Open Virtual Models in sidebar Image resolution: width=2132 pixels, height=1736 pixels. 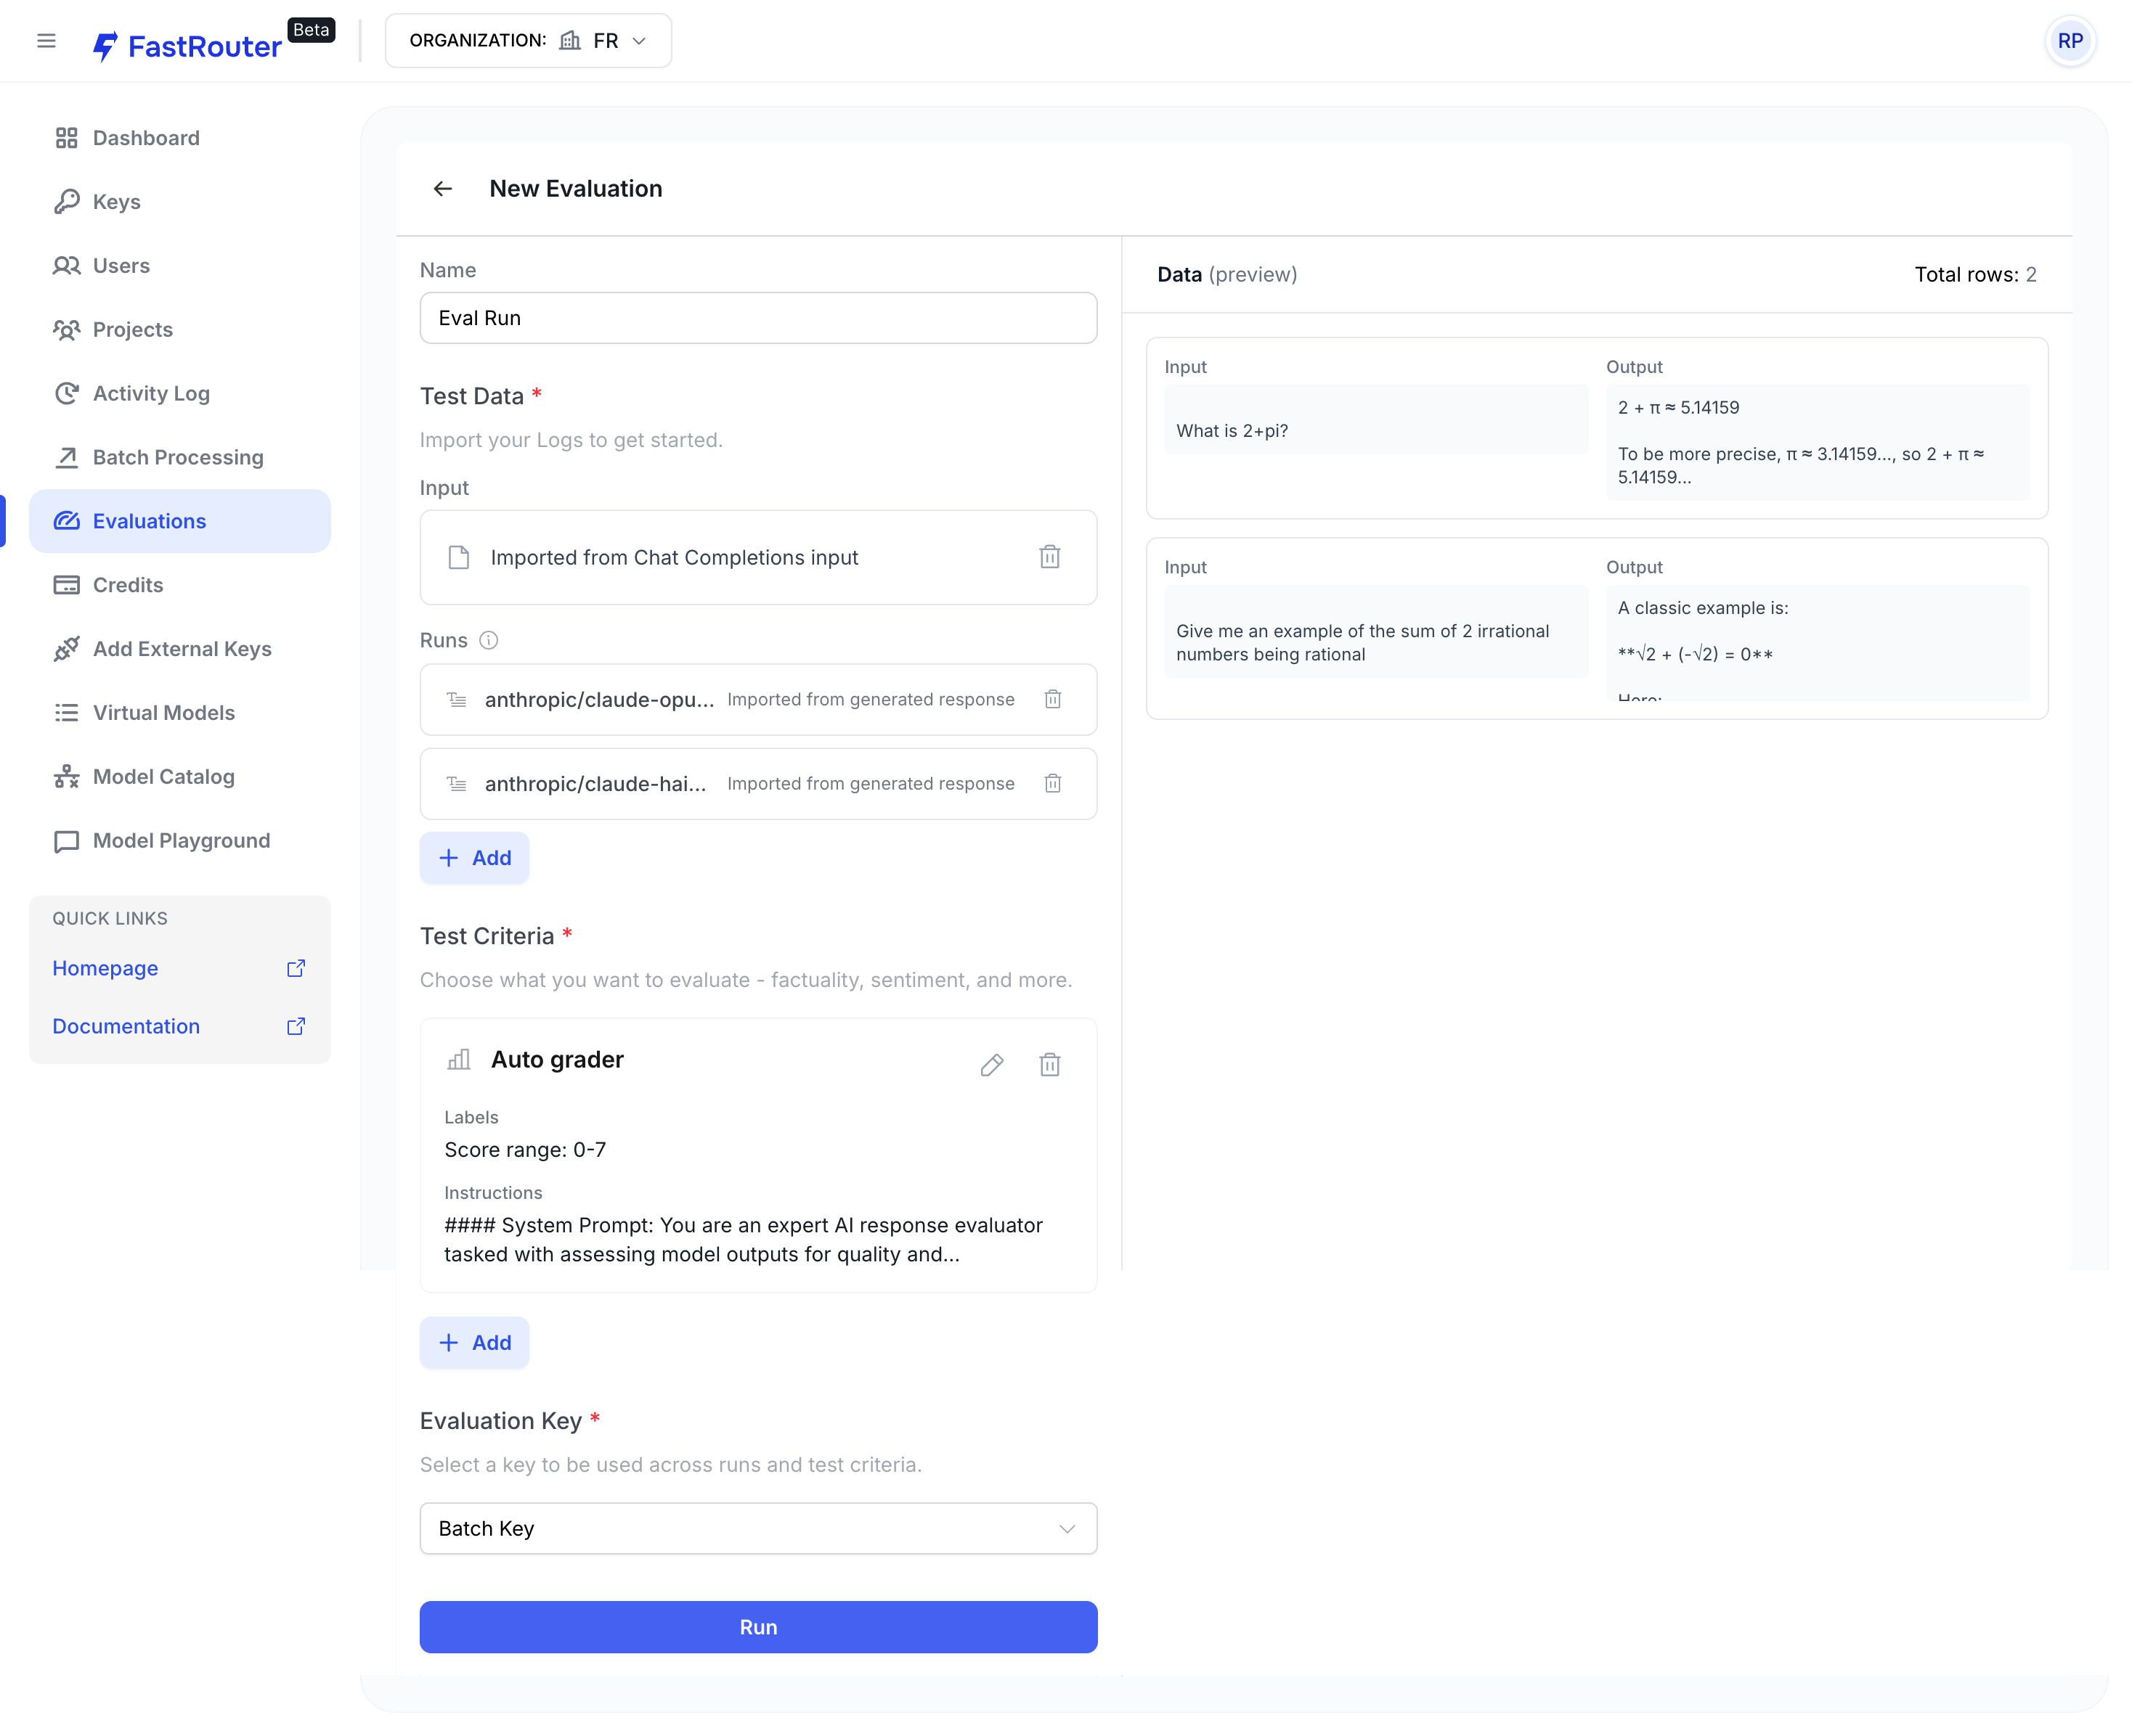(164, 712)
